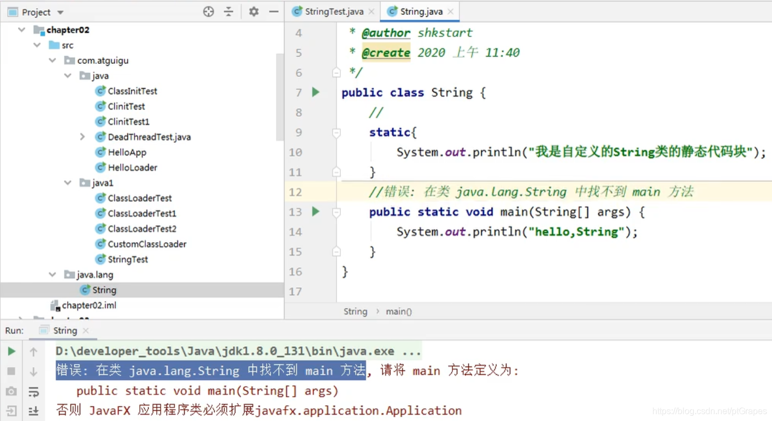Open ClassLoaderTest class
Image resolution: width=772 pixels, height=421 pixels.
pyautogui.click(x=140, y=198)
